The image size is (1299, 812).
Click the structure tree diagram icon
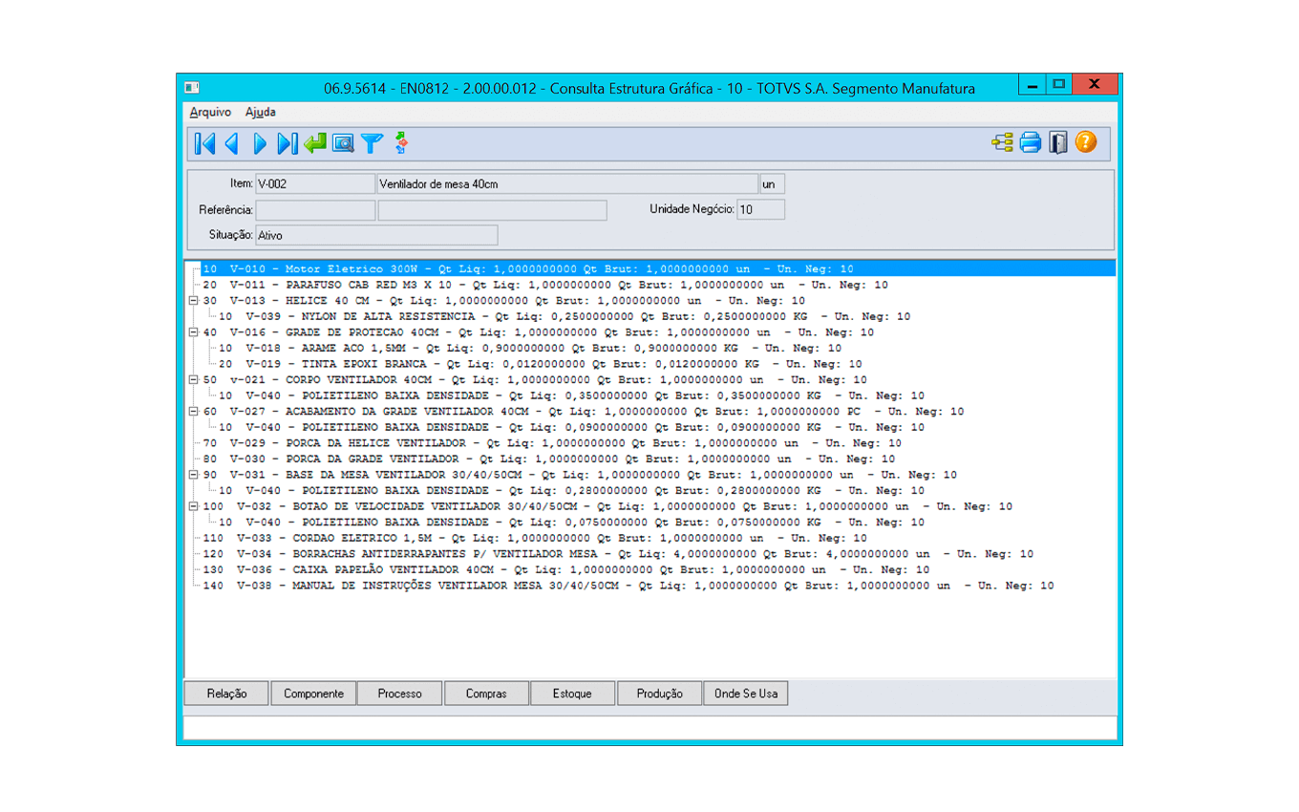tap(1003, 143)
